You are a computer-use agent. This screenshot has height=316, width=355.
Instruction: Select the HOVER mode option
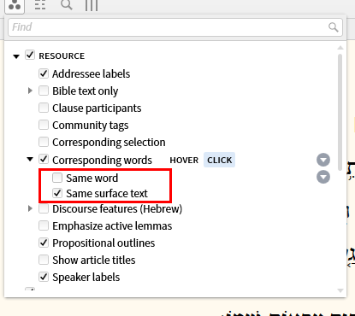[x=184, y=160]
